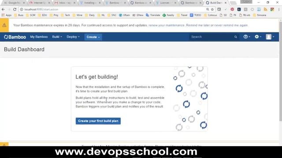Expand the Build menu
This screenshot has height=158, width=282.
click(57, 37)
